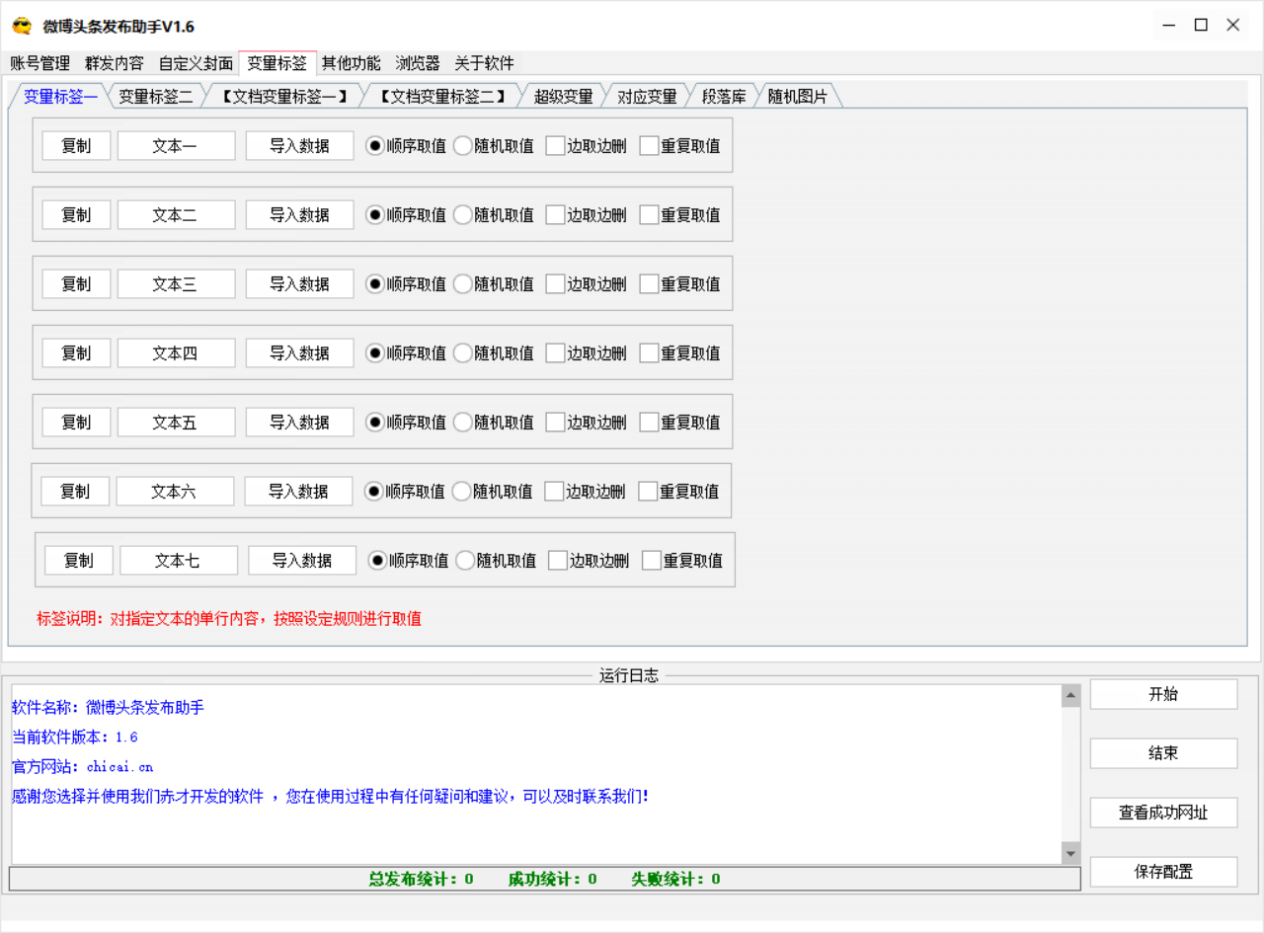Open the 群发内容 menu
The height and width of the screenshot is (933, 1264).
point(115,63)
